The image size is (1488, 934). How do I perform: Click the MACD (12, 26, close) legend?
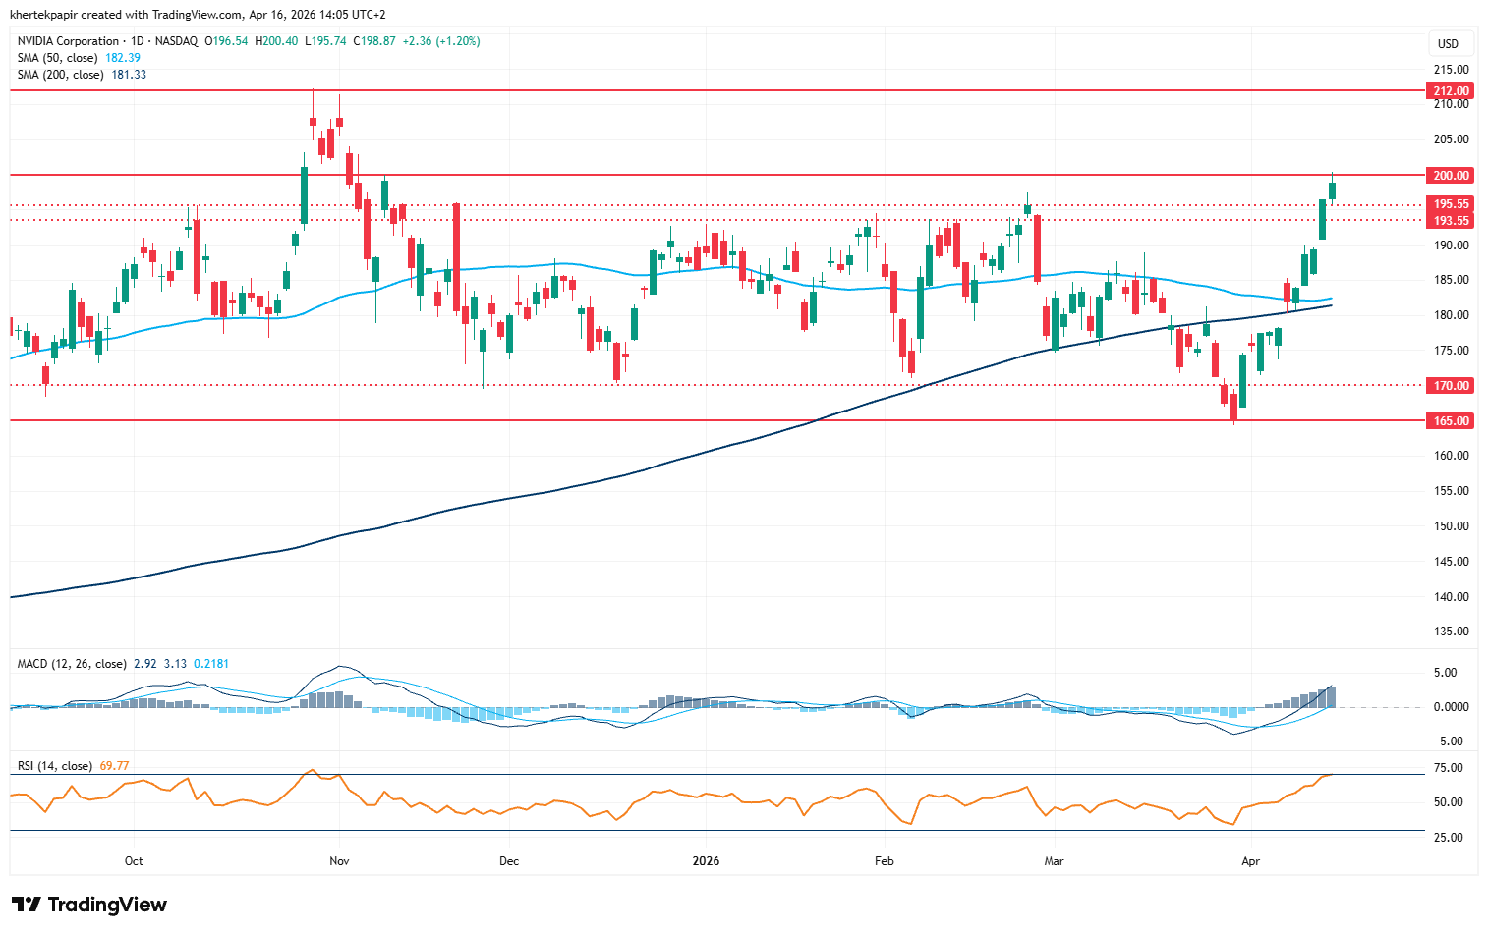pos(72,664)
